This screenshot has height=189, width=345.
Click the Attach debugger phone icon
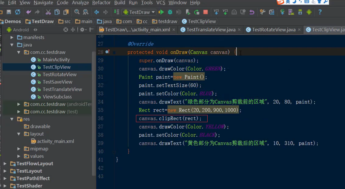point(188,12)
